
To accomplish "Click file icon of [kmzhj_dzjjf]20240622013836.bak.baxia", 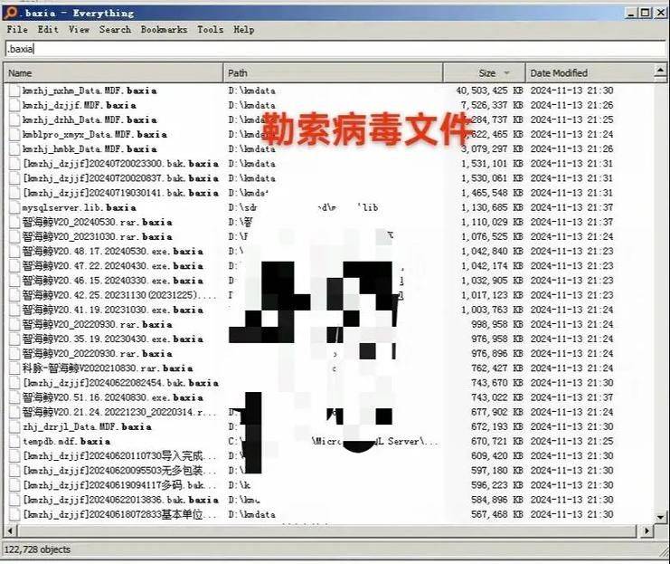I will [x=15, y=500].
